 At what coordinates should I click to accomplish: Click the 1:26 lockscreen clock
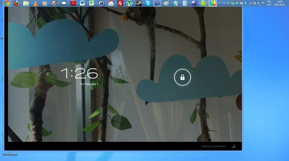tap(79, 73)
